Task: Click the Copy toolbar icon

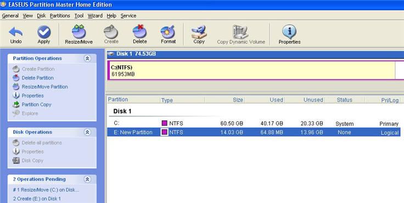Action: (199, 32)
